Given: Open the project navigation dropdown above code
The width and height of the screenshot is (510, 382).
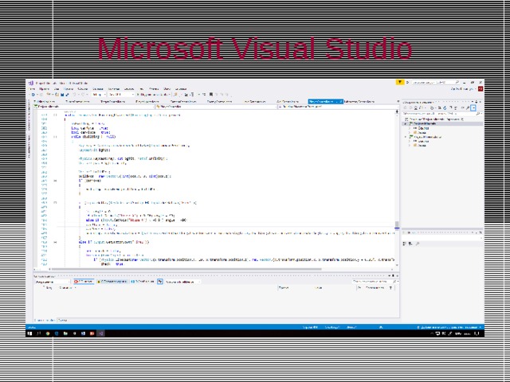Looking at the screenshot, I should click(x=94, y=106).
